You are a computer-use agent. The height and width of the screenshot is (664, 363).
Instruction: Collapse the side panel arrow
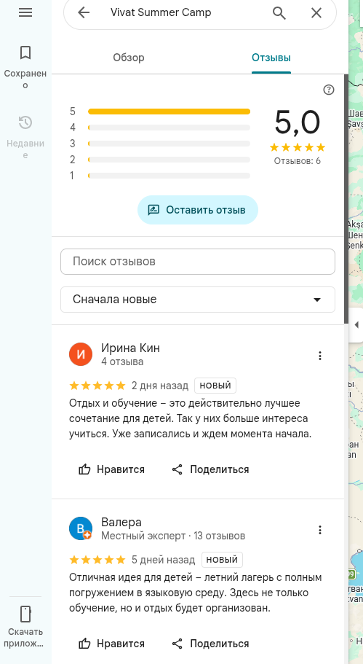(x=356, y=325)
